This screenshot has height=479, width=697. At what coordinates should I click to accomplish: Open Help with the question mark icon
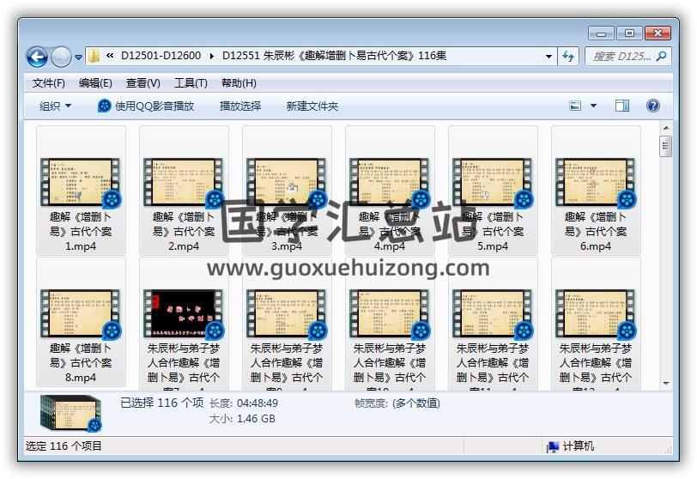(x=652, y=106)
